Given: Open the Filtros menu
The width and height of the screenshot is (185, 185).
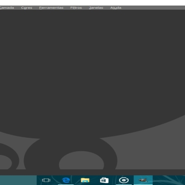Looking at the screenshot, I should pyautogui.click(x=76, y=8).
